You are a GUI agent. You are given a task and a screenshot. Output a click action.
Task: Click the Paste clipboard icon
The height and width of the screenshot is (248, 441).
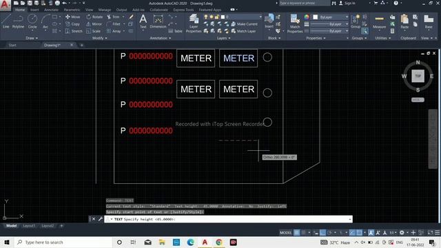click(404, 21)
